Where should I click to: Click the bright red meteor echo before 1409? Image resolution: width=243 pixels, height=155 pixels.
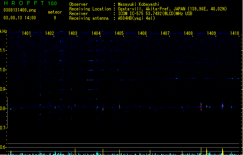point(201,107)
